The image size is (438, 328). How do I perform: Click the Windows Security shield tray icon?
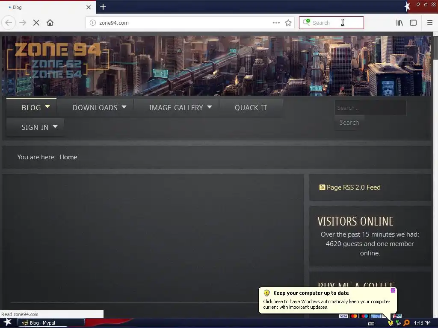pyautogui.click(x=390, y=323)
